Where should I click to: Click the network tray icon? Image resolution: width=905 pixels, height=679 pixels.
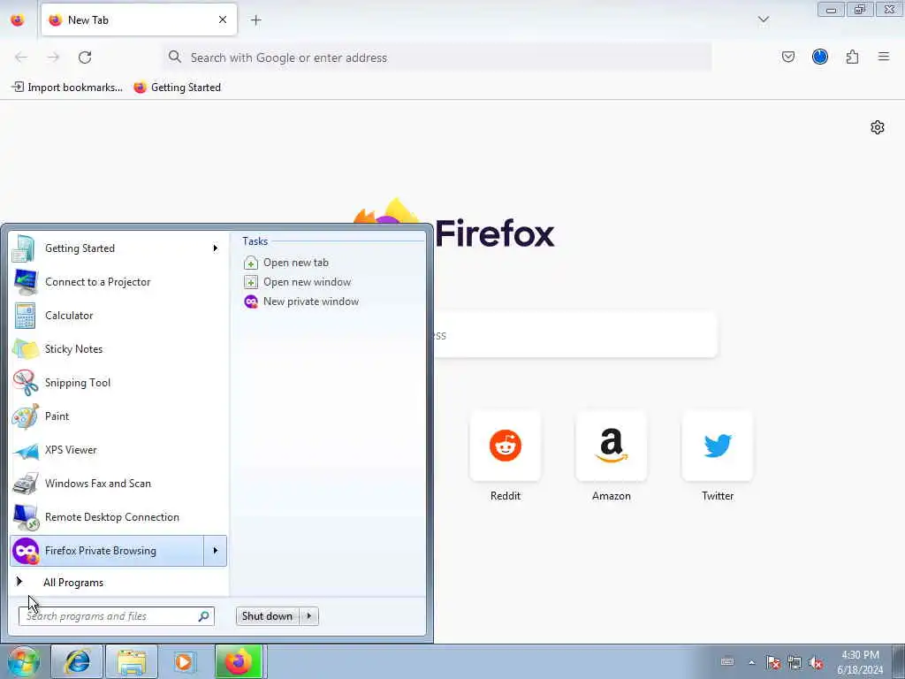(x=795, y=662)
